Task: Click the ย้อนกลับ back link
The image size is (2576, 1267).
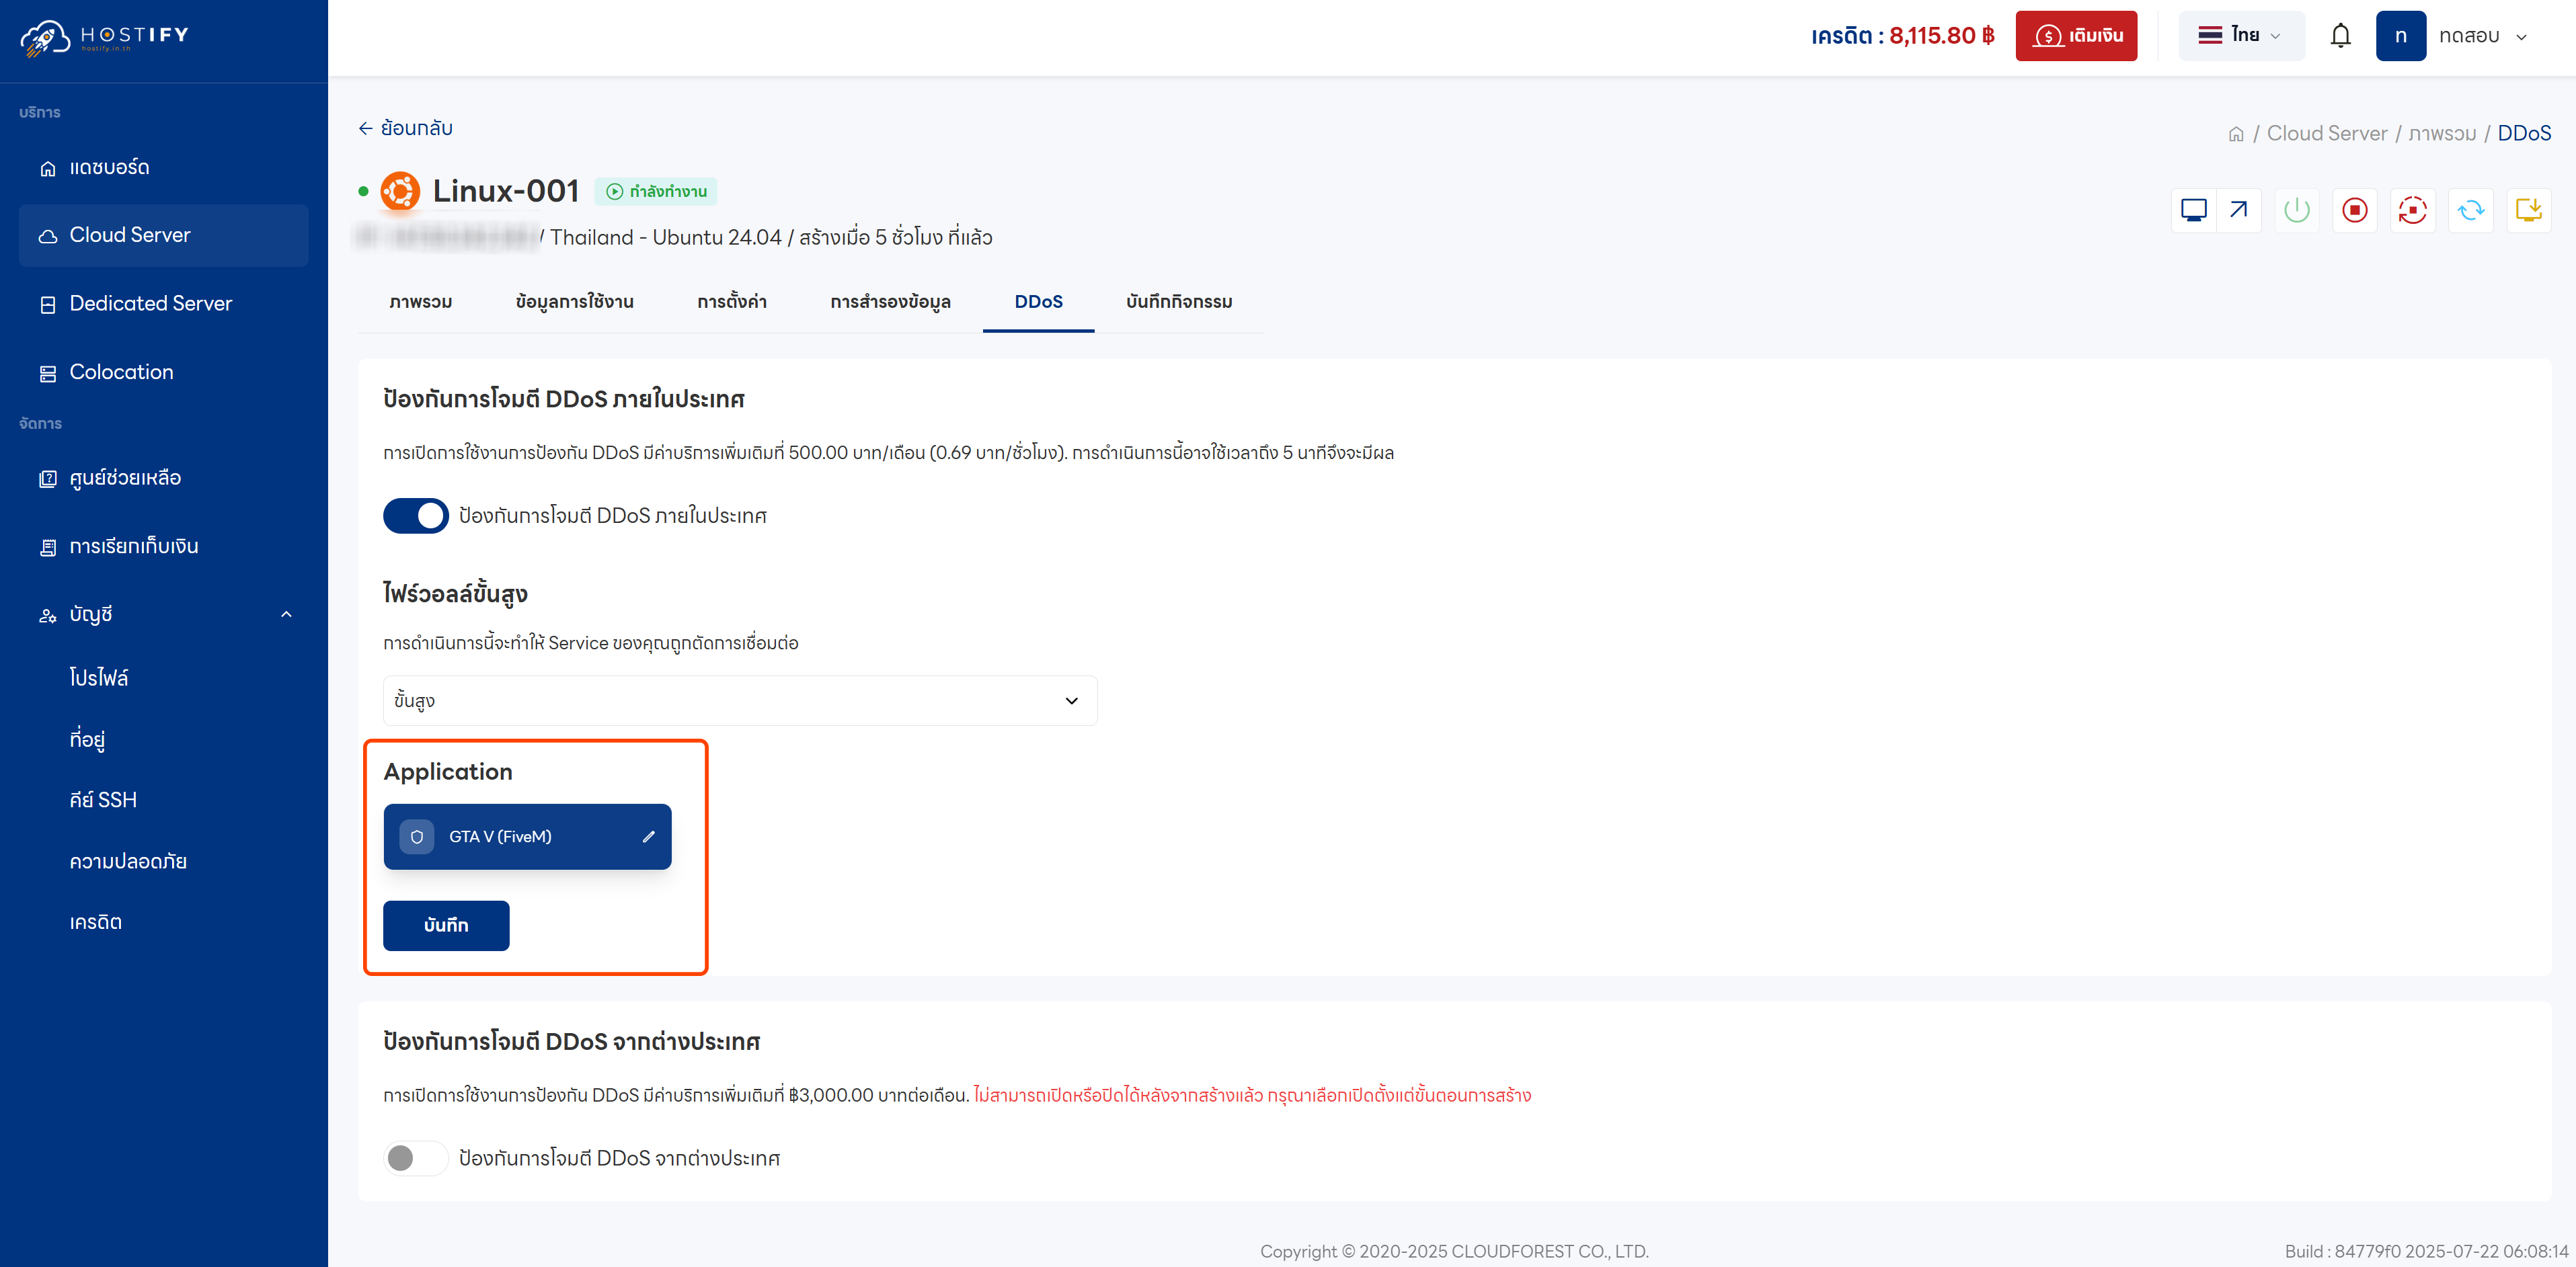Action: click(x=405, y=128)
